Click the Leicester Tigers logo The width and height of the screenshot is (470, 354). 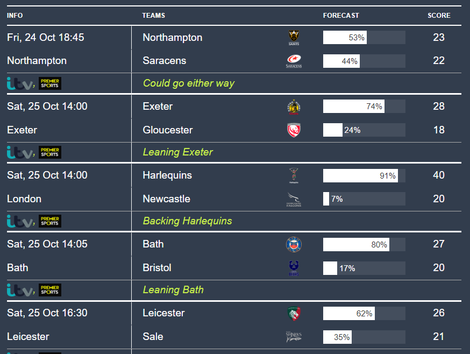click(x=294, y=313)
